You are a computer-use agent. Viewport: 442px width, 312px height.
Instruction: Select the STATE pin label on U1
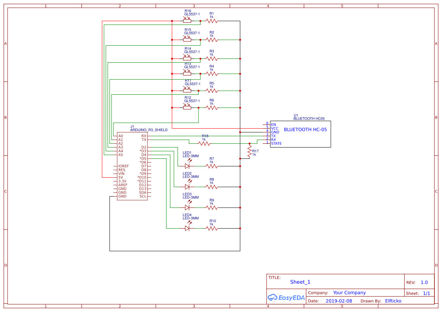[276, 144]
